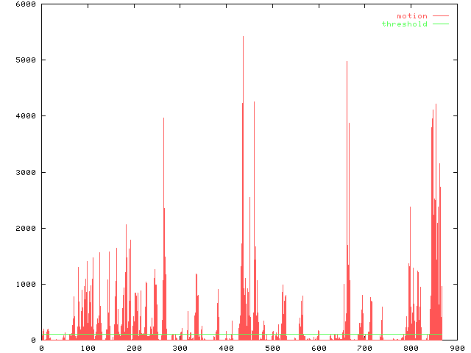471x353 pixels.
Task: Click the x-axis label 900
Action: (457, 349)
